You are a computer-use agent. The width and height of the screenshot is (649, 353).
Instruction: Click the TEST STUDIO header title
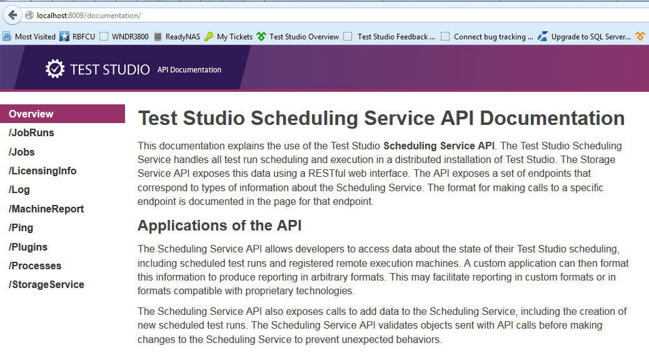[110, 69]
